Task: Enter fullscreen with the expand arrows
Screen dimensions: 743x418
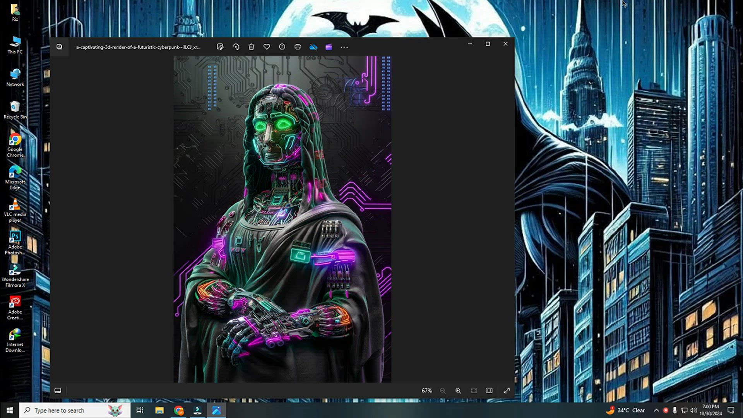Action: pyautogui.click(x=507, y=391)
